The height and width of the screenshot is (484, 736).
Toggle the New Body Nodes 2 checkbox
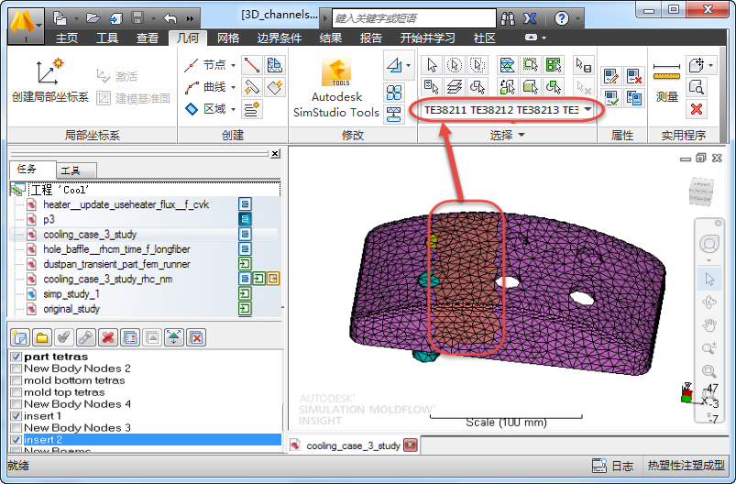pyautogui.click(x=16, y=368)
